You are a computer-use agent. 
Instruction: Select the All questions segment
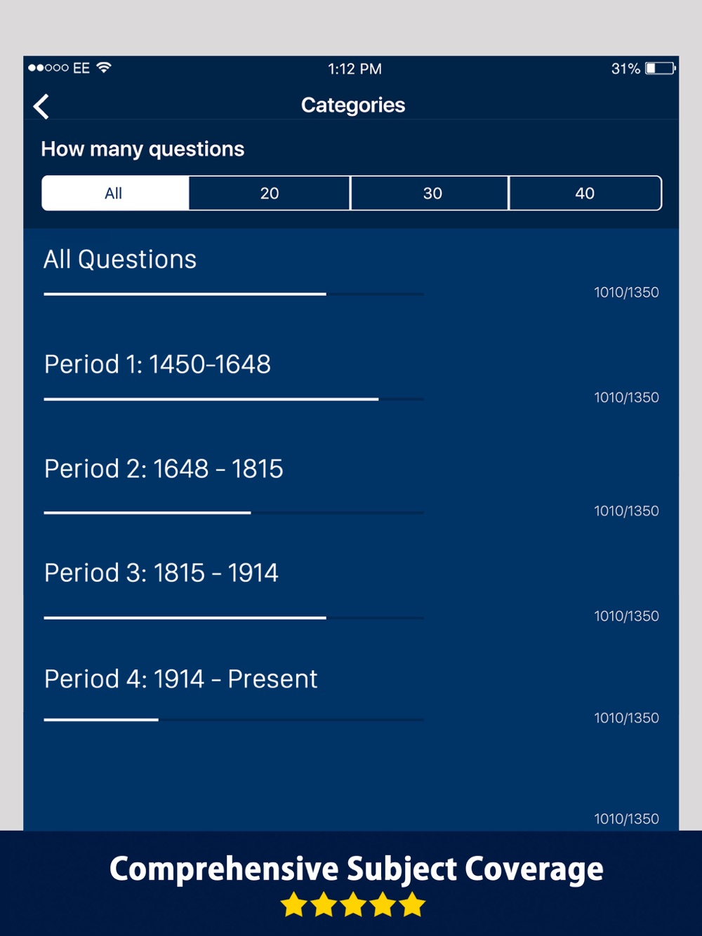click(115, 193)
